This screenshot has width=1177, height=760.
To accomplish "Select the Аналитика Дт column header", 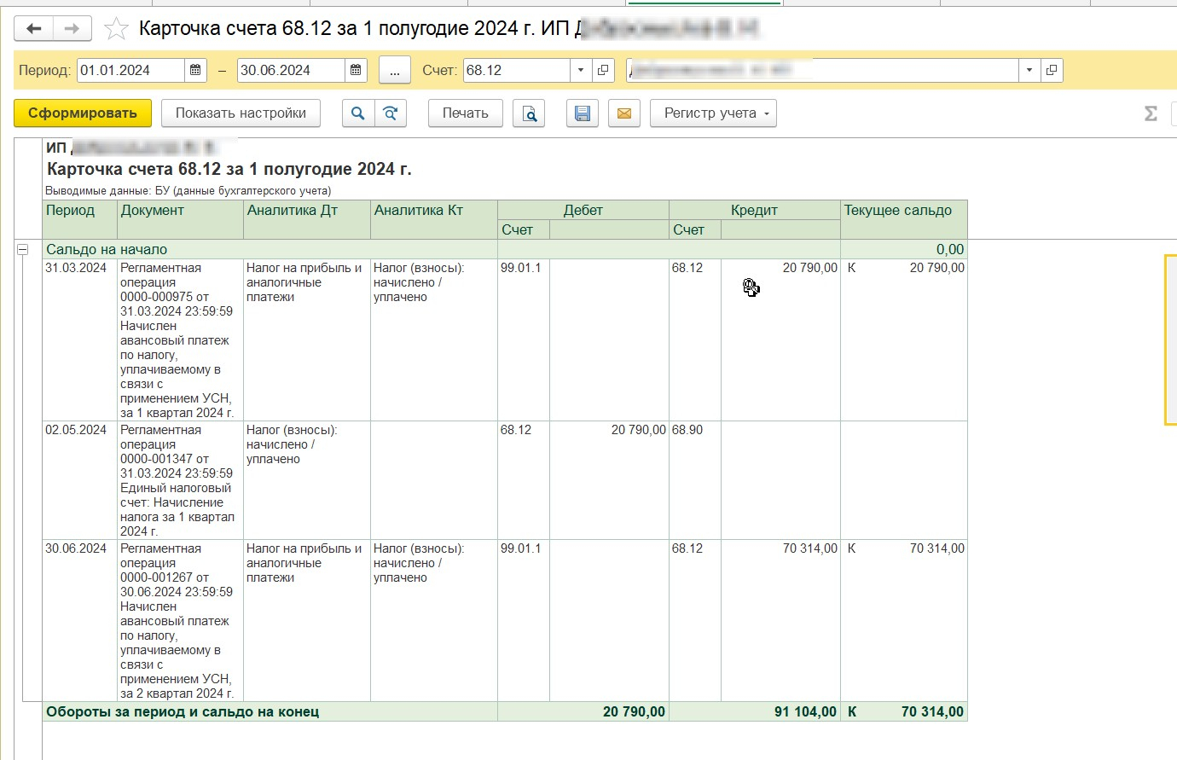I will coord(307,220).
